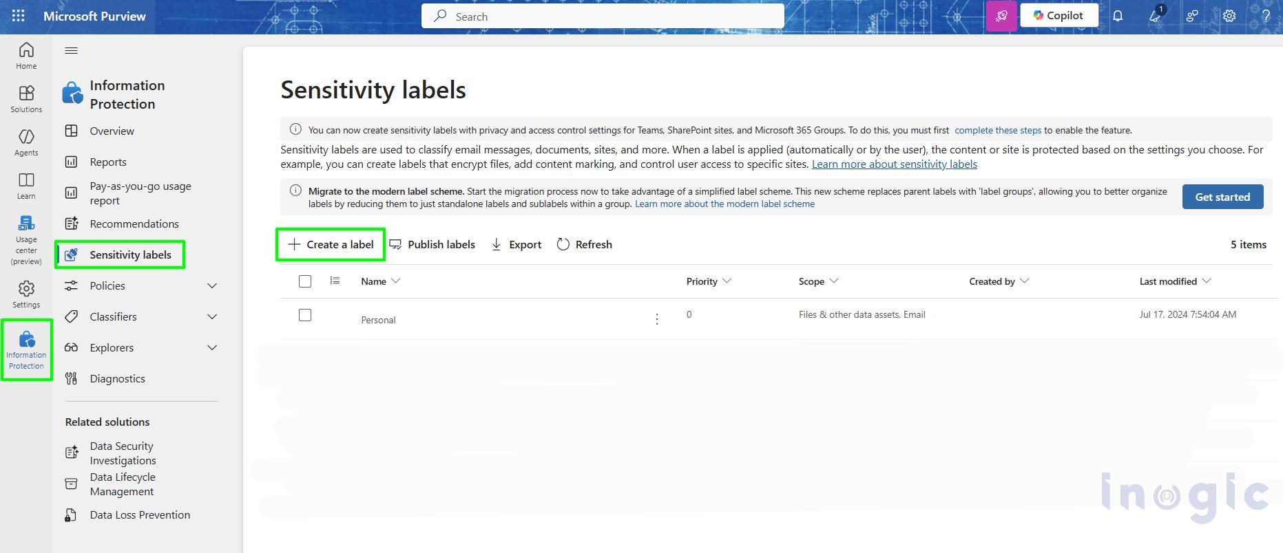Open Data Security Investigations
The image size is (1283, 553).
123,453
